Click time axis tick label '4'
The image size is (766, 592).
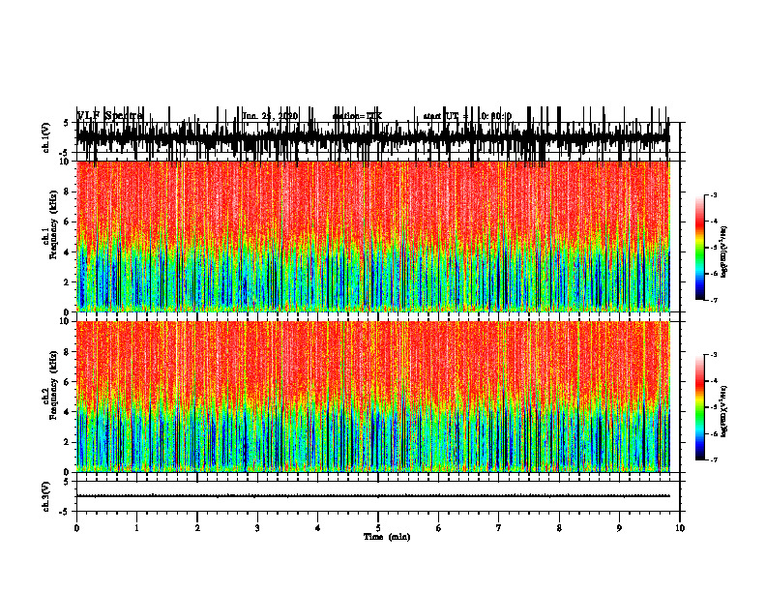[x=317, y=528]
